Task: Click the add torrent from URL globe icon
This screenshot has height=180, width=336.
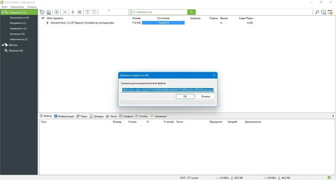Action: point(42,12)
